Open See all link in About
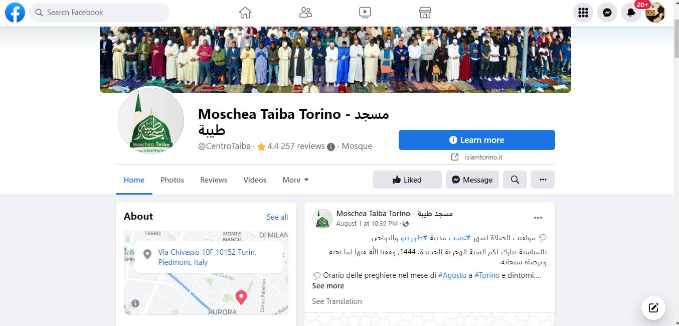The width and height of the screenshot is (679, 326). (x=277, y=217)
